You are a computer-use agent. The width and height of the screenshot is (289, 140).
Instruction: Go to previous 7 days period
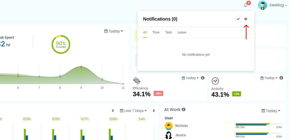coord(113,111)
